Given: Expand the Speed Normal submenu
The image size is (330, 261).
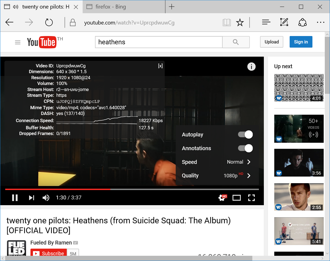Looking at the screenshot, I should point(217,162).
